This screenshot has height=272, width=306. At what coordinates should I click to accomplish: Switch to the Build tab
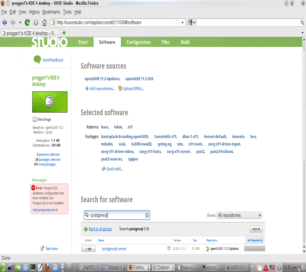click(185, 42)
